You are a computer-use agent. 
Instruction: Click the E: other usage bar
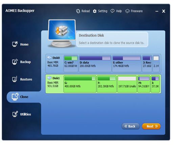tap(127, 58)
